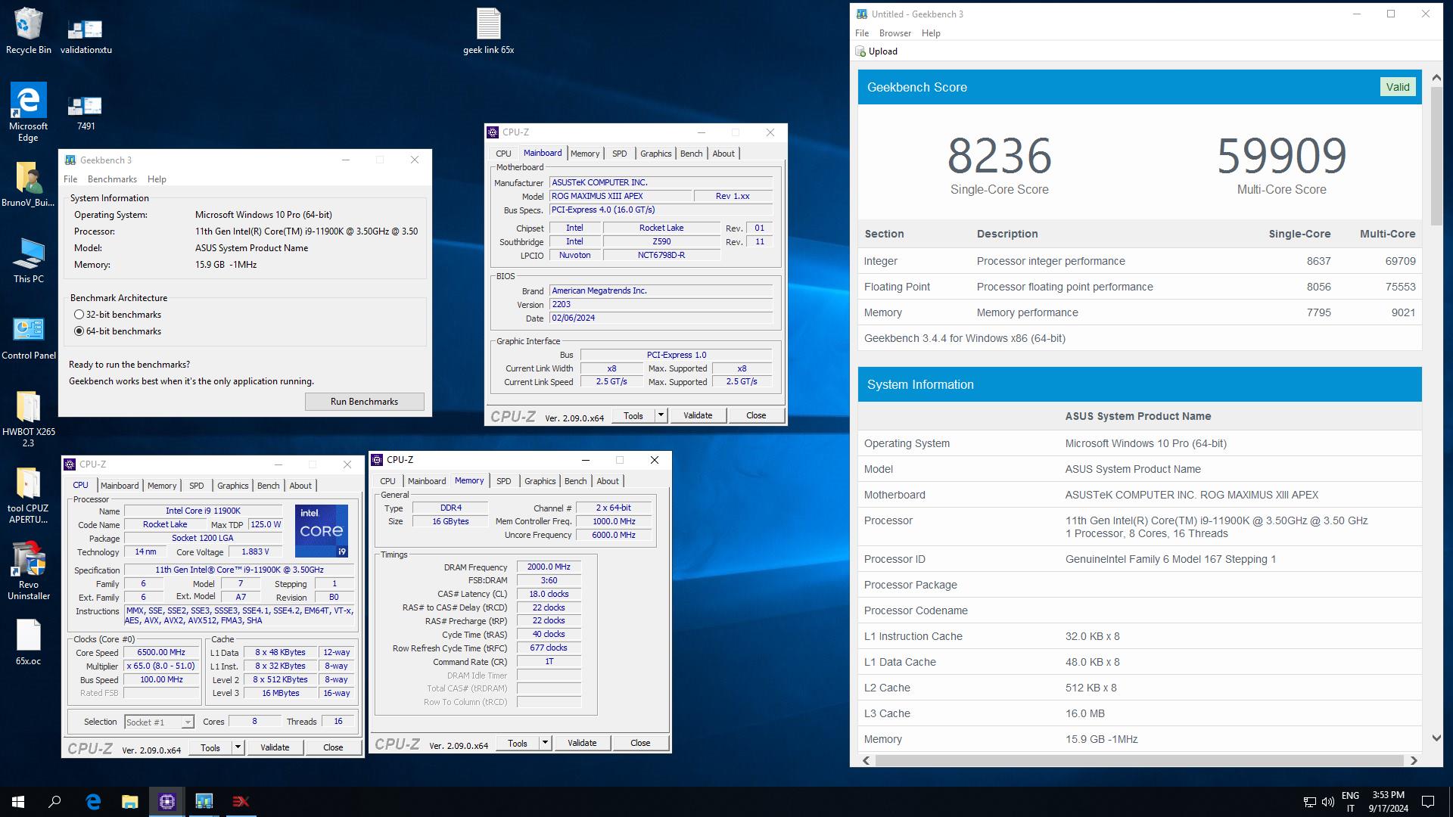Open Browser menu in Geekbench results window
This screenshot has height=817, width=1453.
(895, 33)
